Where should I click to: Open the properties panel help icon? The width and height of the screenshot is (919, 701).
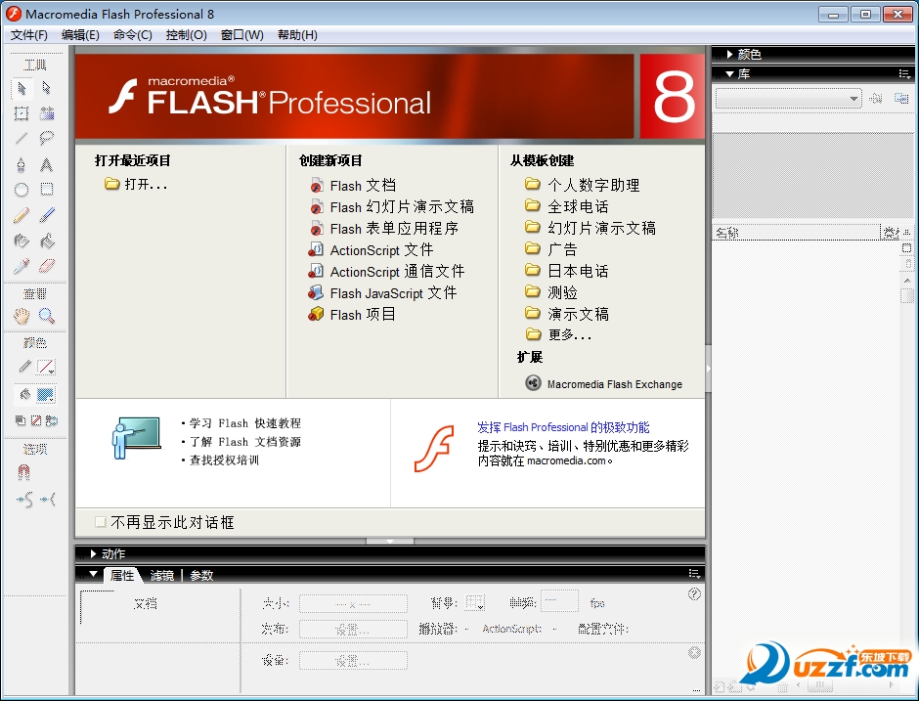(x=694, y=594)
